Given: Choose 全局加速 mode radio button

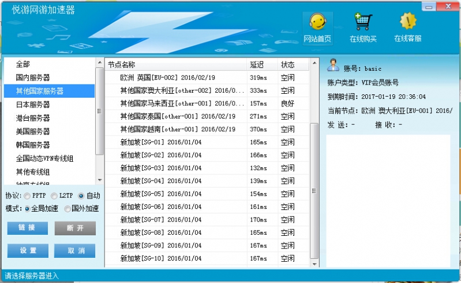Looking at the screenshot, I should point(27,209).
